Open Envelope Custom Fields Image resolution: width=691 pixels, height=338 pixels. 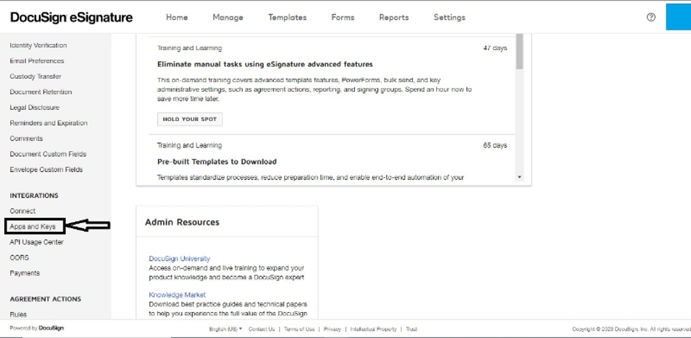click(47, 170)
